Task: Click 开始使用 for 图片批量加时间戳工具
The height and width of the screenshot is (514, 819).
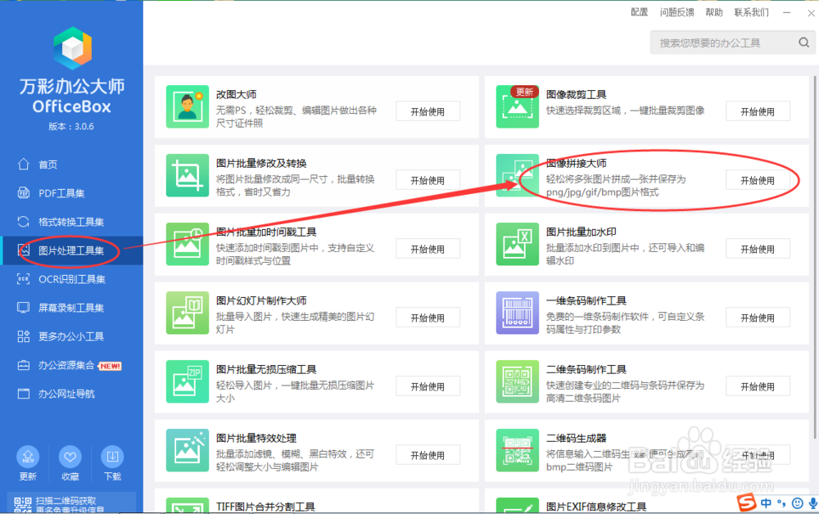Action: pyautogui.click(x=428, y=250)
